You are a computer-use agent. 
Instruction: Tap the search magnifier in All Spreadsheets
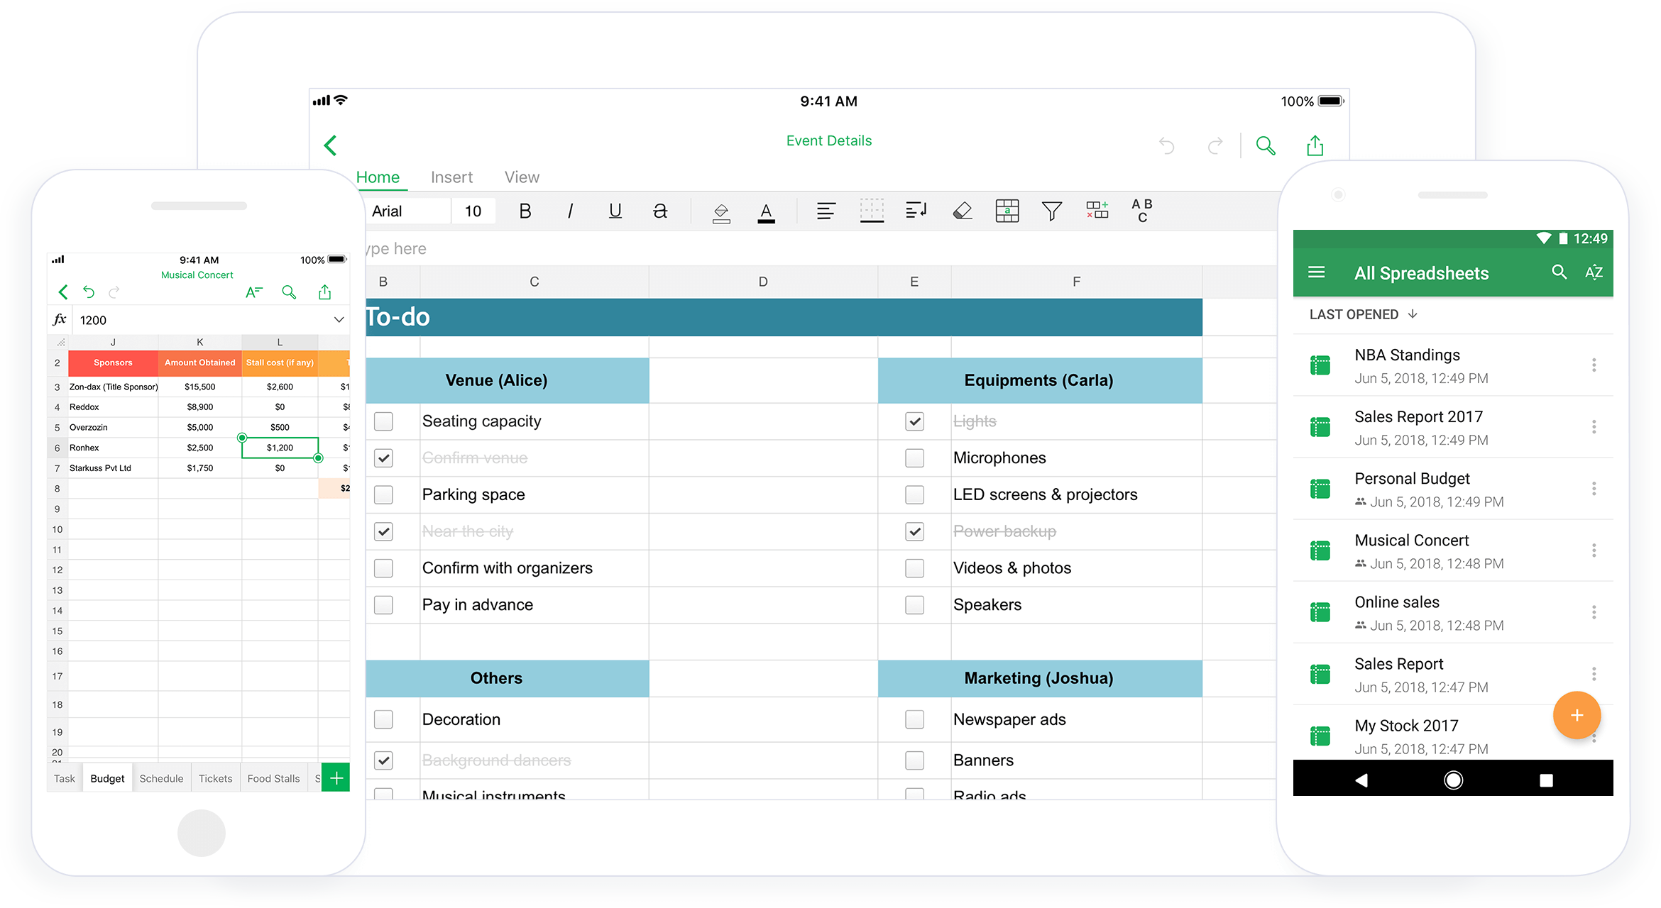[x=1559, y=272]
